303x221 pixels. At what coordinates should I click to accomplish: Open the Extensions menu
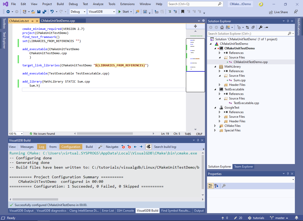pos(127,4)
